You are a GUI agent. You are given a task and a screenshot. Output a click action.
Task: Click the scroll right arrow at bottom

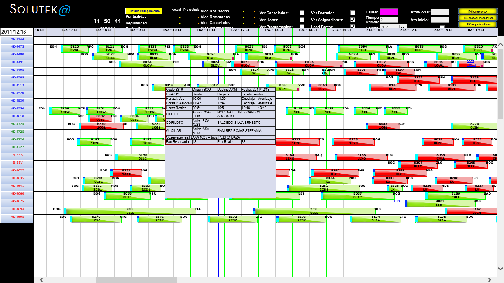[490, 280]
